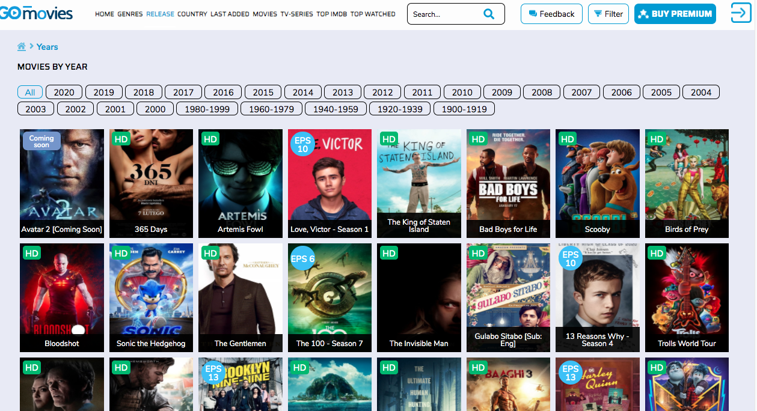757x411 pixels.
Task: Select the 1940-1959 year range
Action: tap(336, 109)
